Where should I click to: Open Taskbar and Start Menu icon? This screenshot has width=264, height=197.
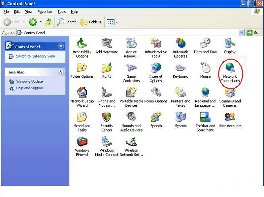(x=205, y=117)
